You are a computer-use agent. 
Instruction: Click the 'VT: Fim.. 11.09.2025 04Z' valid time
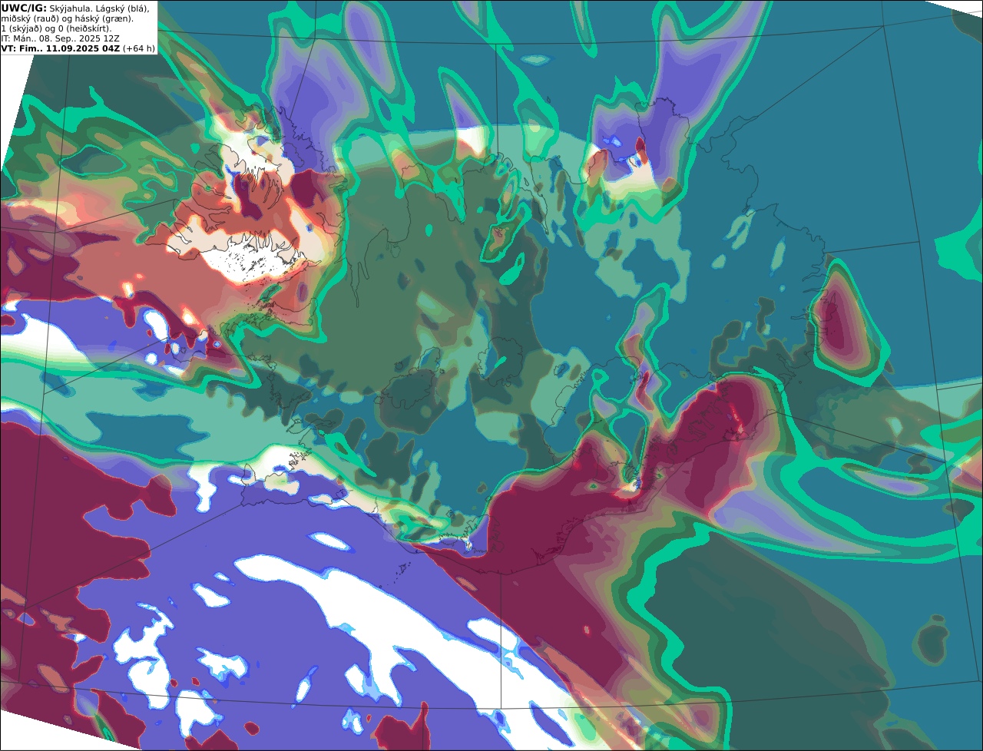60,48
